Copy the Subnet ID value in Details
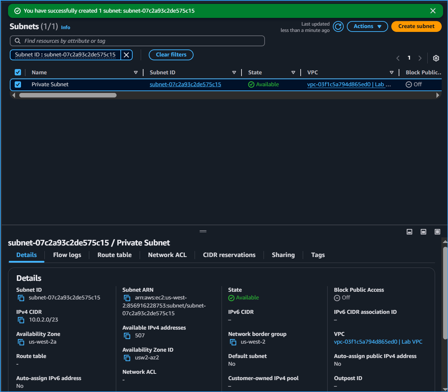Screen dimensions: 448x392 point(21,298)
